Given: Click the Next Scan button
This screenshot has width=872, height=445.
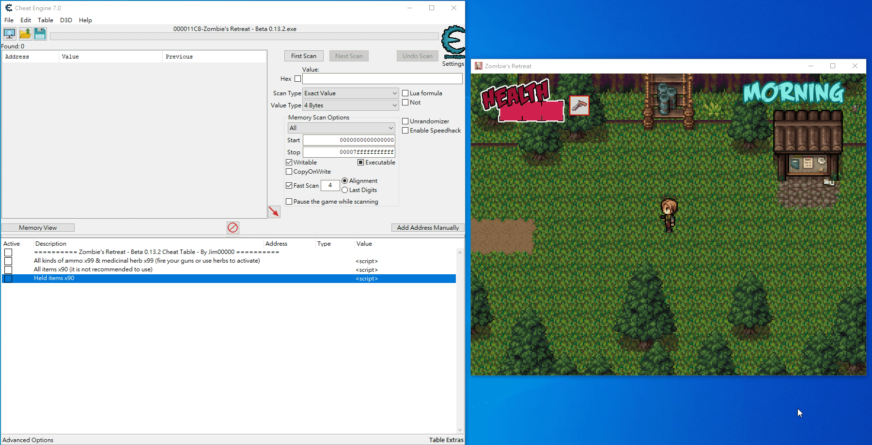Looking at the screenshot, I should (349, 56).
